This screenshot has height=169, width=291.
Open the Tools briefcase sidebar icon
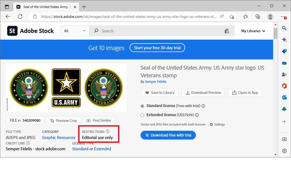coord(284,63)
